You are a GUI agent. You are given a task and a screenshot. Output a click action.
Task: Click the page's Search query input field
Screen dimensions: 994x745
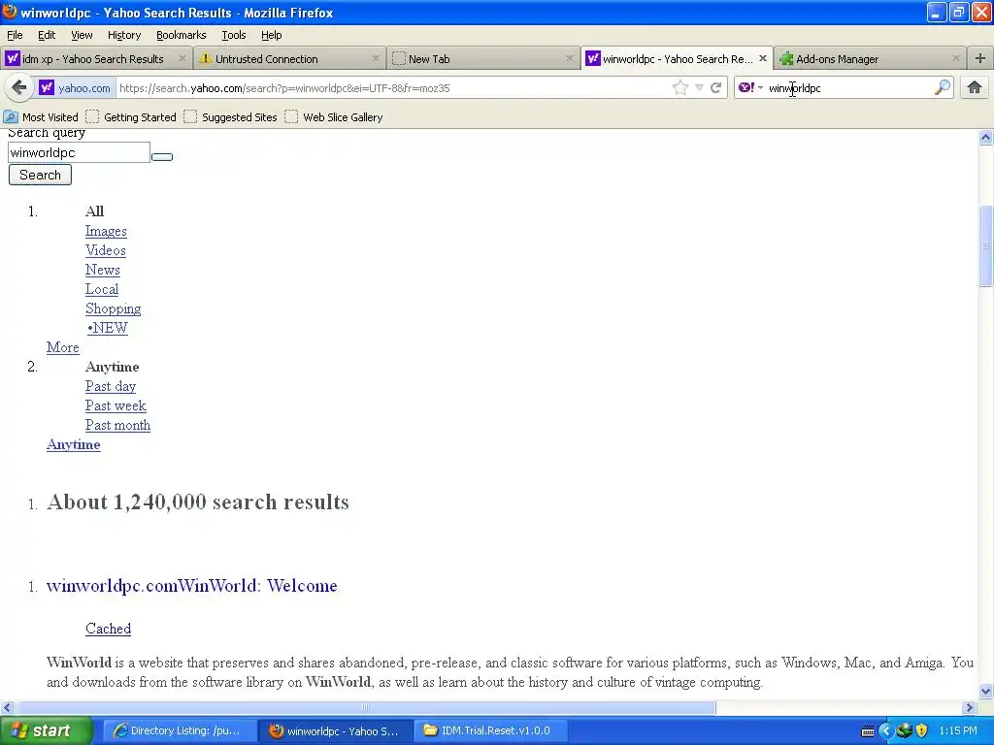pos(79,152)
